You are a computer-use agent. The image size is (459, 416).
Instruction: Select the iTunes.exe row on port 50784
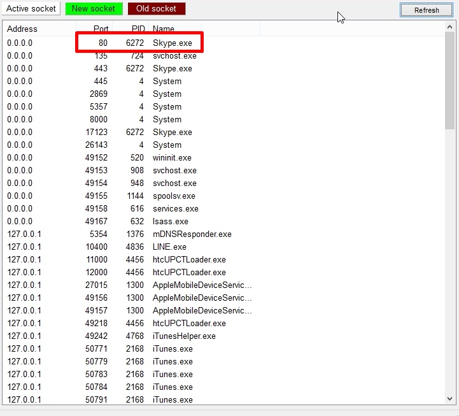[223, 387]
